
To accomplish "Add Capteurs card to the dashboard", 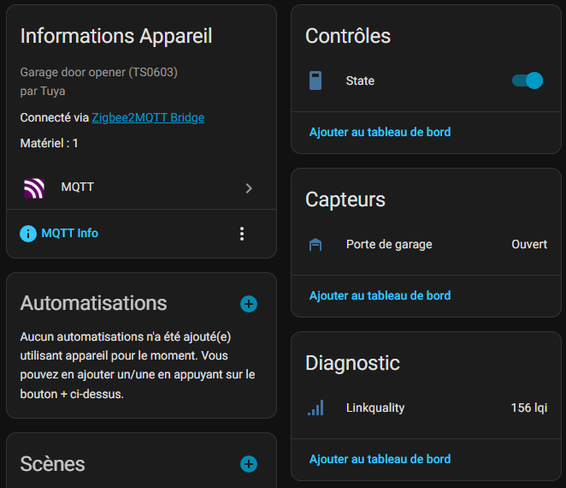I will (380, 295).
